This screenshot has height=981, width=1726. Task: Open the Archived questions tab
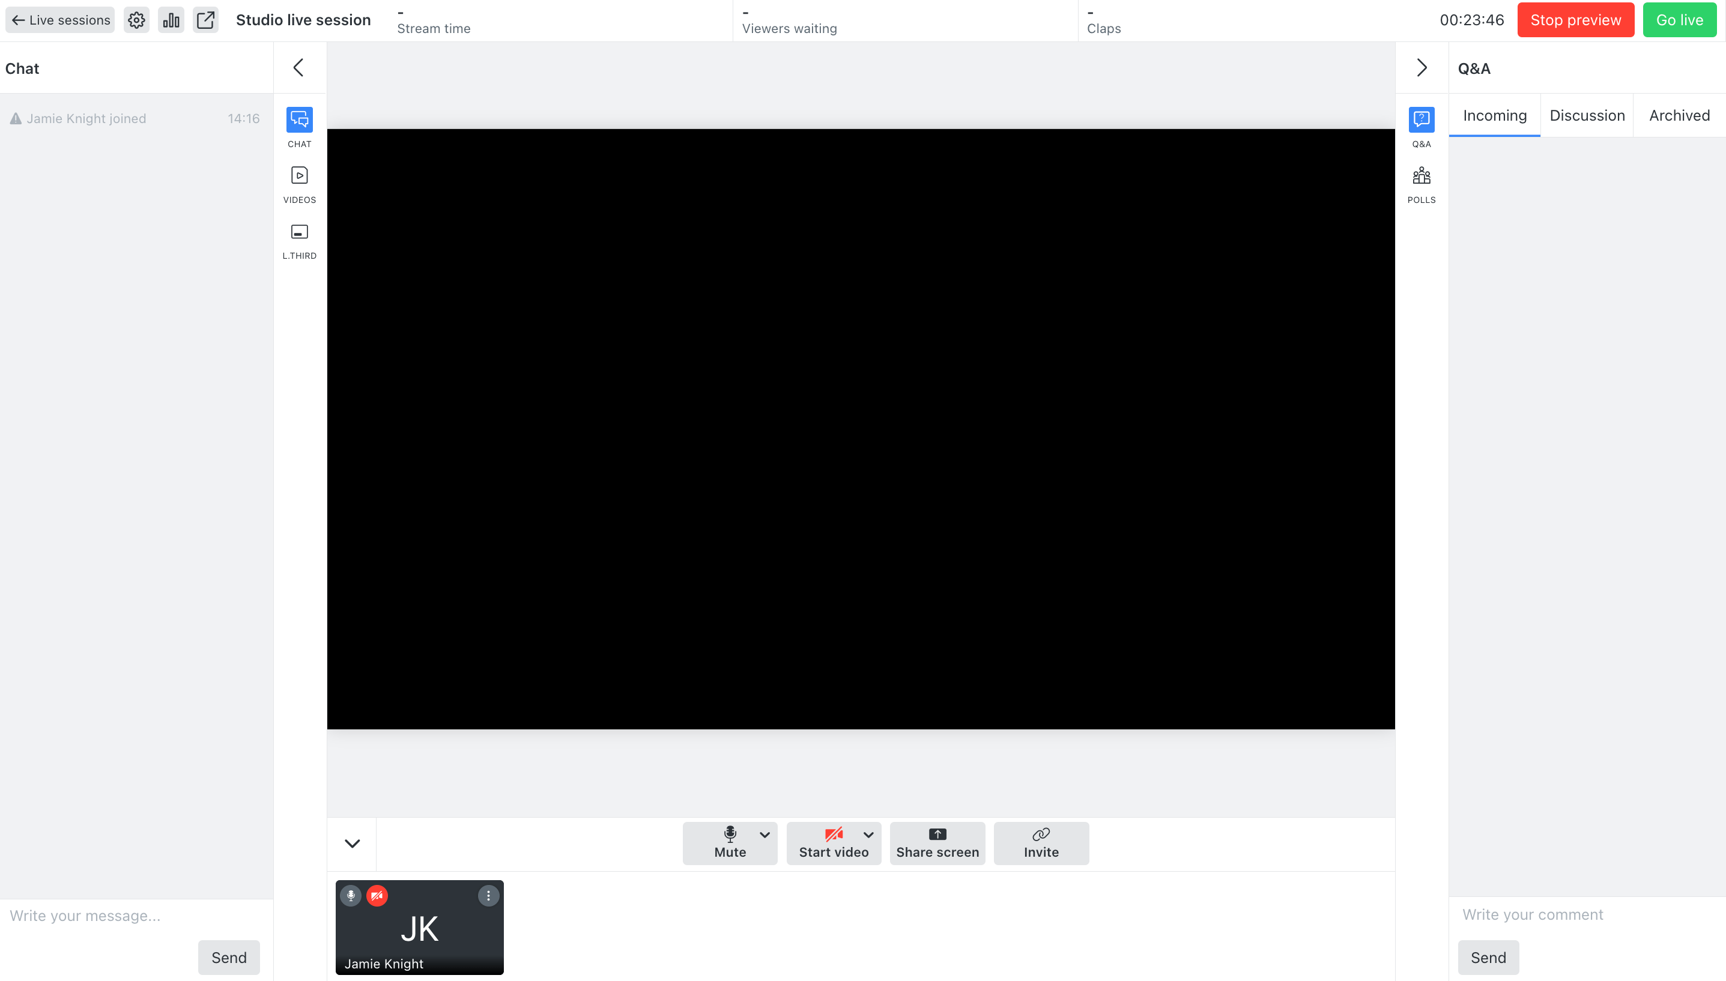[1680, 115]
